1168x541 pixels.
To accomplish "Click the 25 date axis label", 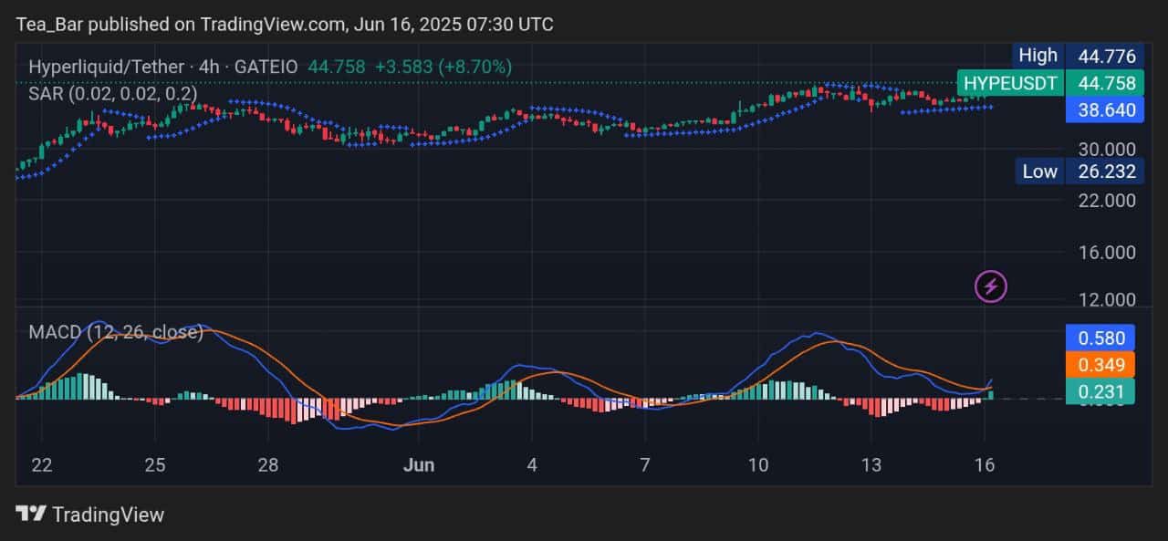I will tap(155, 464).
